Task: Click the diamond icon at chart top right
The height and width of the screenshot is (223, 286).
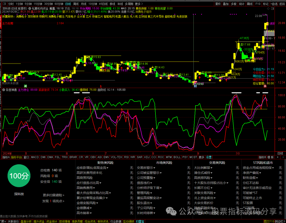Action: (x=268, y=8)
